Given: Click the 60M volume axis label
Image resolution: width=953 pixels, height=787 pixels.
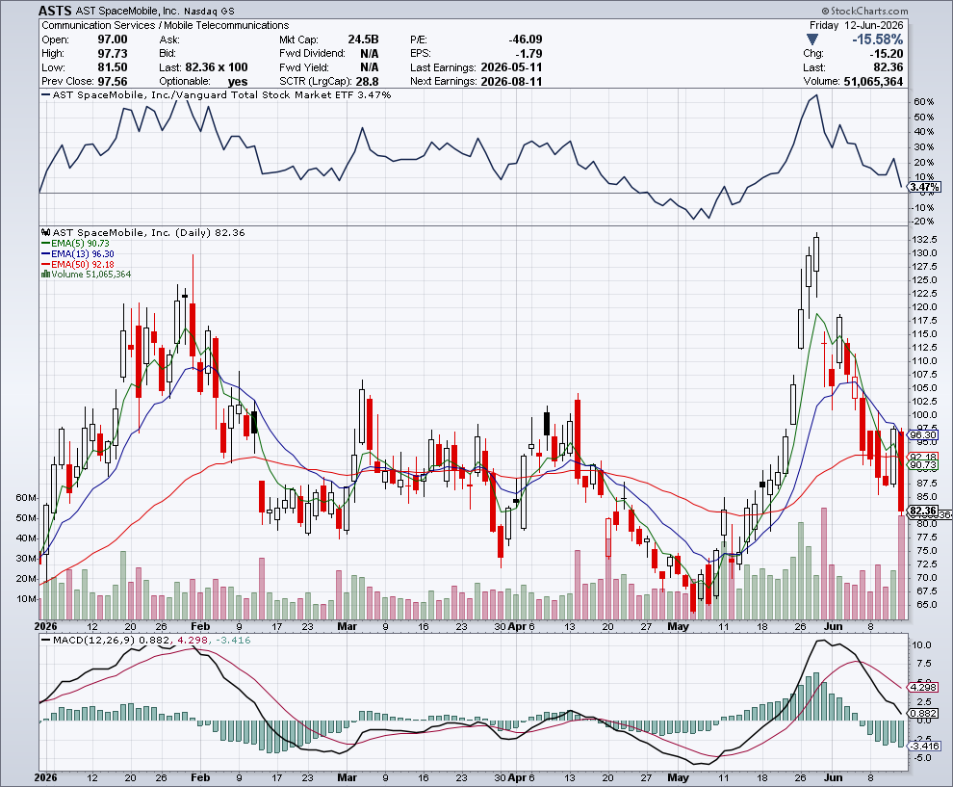Looking at the screenshot, I should [x=26, y=497].
